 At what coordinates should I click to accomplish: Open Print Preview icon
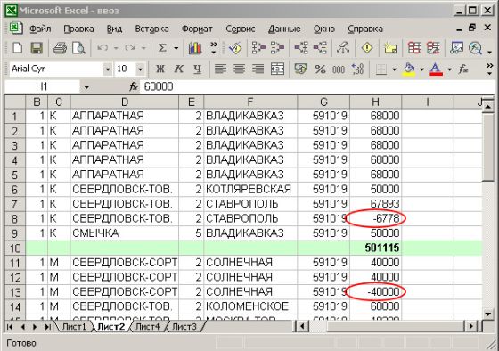78,48
